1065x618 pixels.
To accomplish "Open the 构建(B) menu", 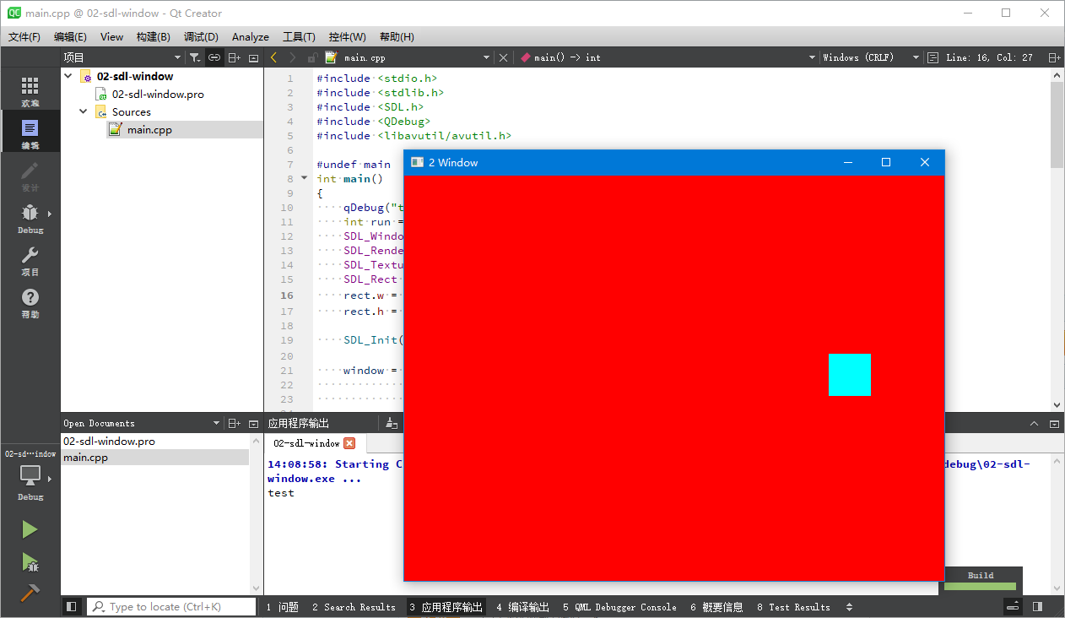I will pyautogui.click(x=153, y=37).
